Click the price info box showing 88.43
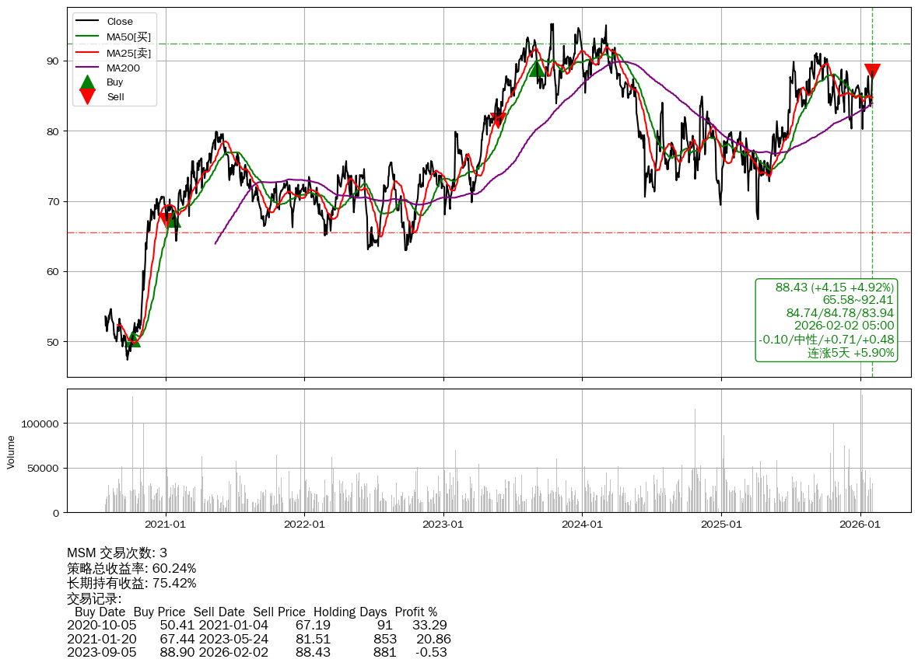918x666 pixels. (825, 320)
